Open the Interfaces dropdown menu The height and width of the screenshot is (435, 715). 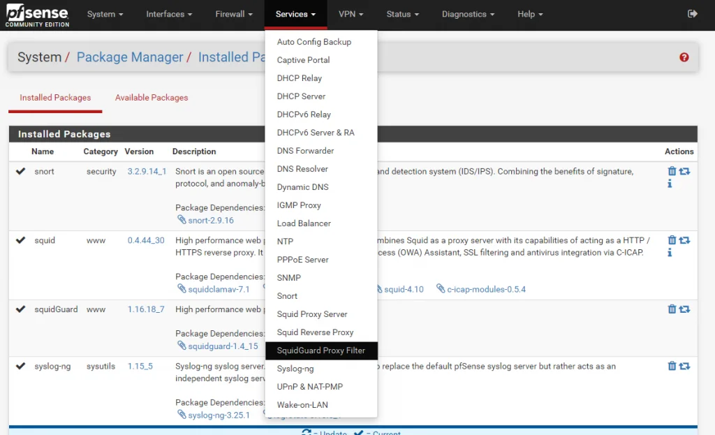[169, 14]
